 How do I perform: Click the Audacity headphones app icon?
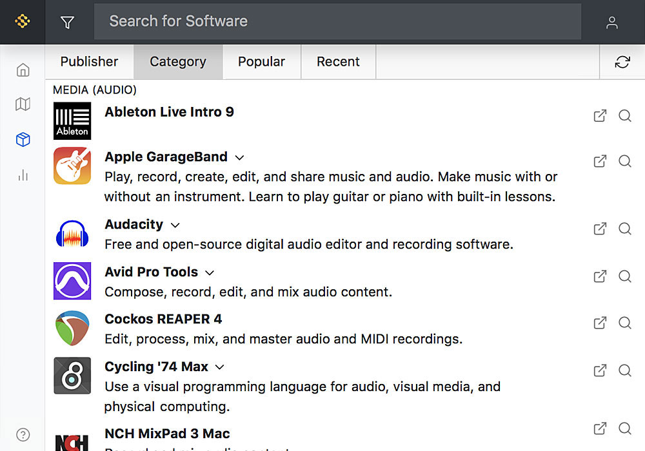tap(72, 233)
